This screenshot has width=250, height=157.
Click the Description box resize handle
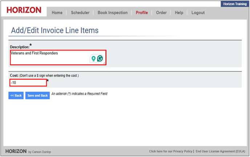point(104,63)
